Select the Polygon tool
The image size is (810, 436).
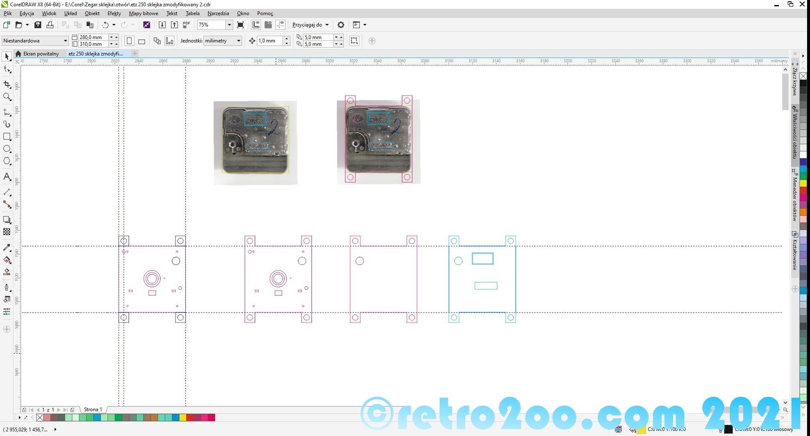point(7,161)
